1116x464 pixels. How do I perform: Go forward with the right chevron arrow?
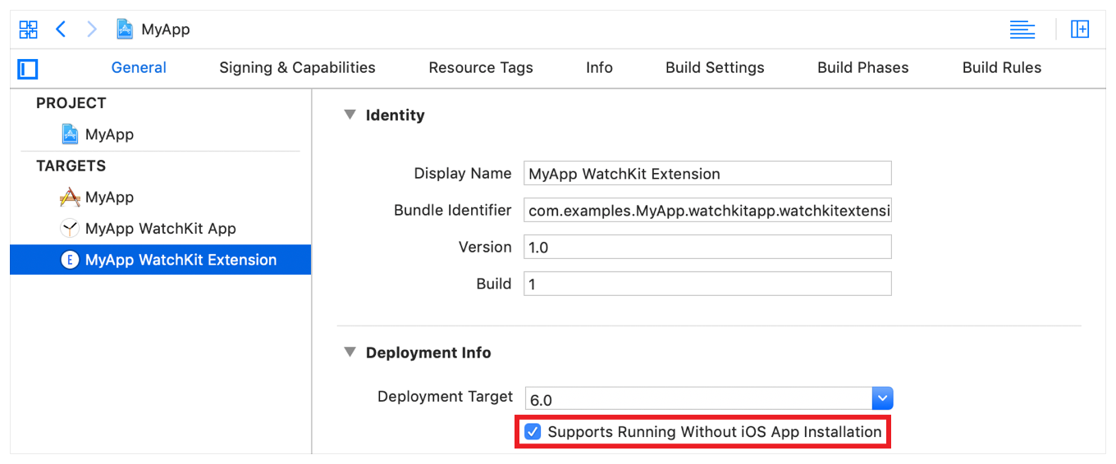(92, 30)
